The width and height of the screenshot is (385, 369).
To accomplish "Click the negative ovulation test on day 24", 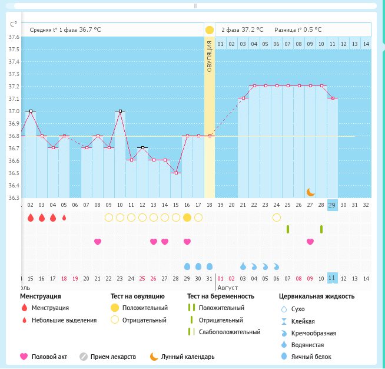I will [x=277, y=218].
